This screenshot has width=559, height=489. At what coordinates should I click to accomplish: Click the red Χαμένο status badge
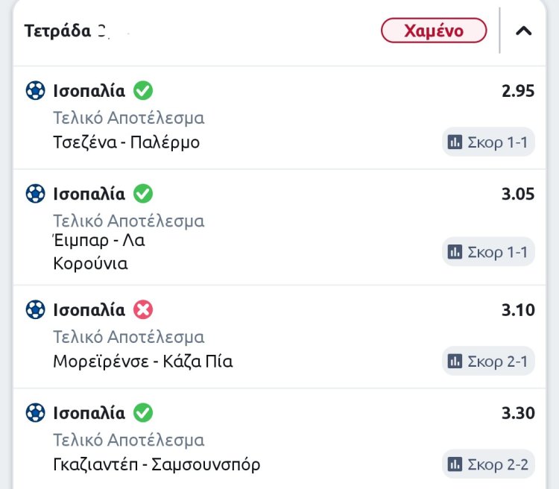point(434,31)
